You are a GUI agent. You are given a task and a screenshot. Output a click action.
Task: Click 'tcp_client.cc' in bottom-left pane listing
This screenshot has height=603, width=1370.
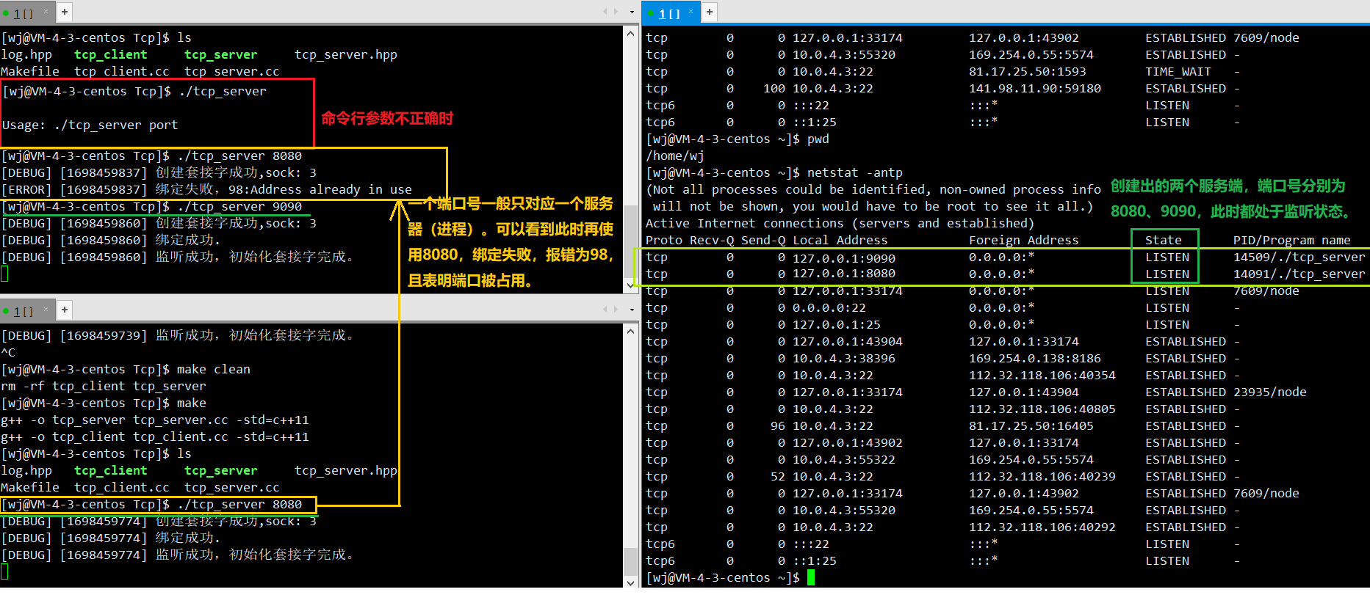pyautogui.click(x=121, y=488)
